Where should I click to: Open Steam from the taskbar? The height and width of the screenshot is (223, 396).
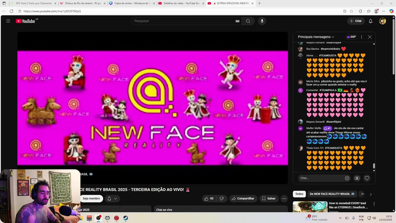pos(125,218)
